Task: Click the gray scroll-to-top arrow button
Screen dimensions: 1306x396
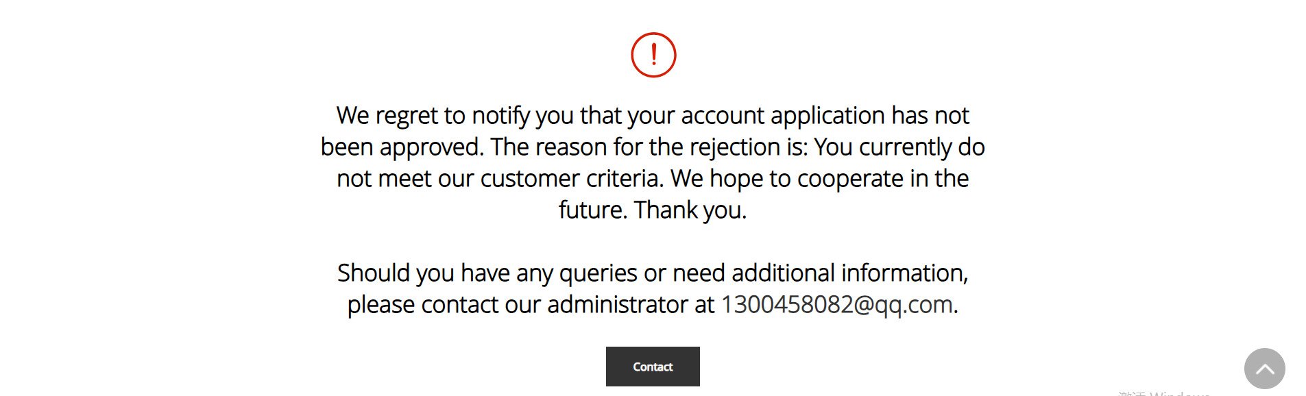Action: tap(1264, 369)
